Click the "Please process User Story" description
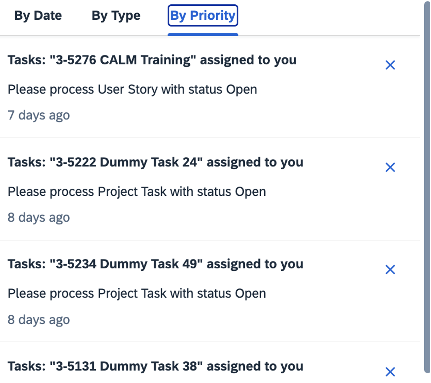Image resolution: width=431 pixels, height=383 pixels. click(x=132, y=89)
